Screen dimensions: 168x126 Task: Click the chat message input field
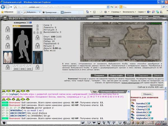coord(43,123)
